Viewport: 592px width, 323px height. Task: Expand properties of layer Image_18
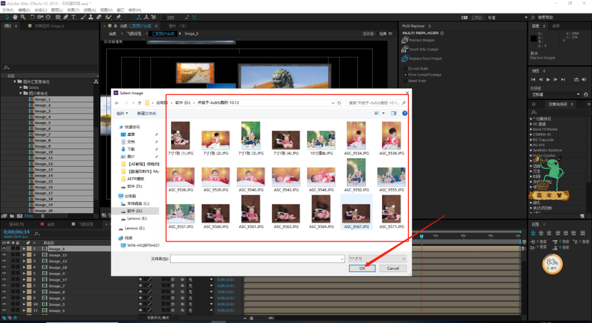24,268
